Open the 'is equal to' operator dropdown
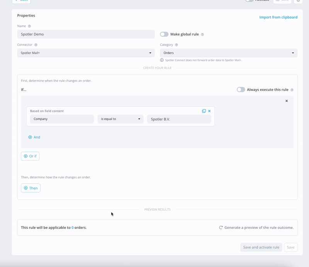 [x=121, y=119]
